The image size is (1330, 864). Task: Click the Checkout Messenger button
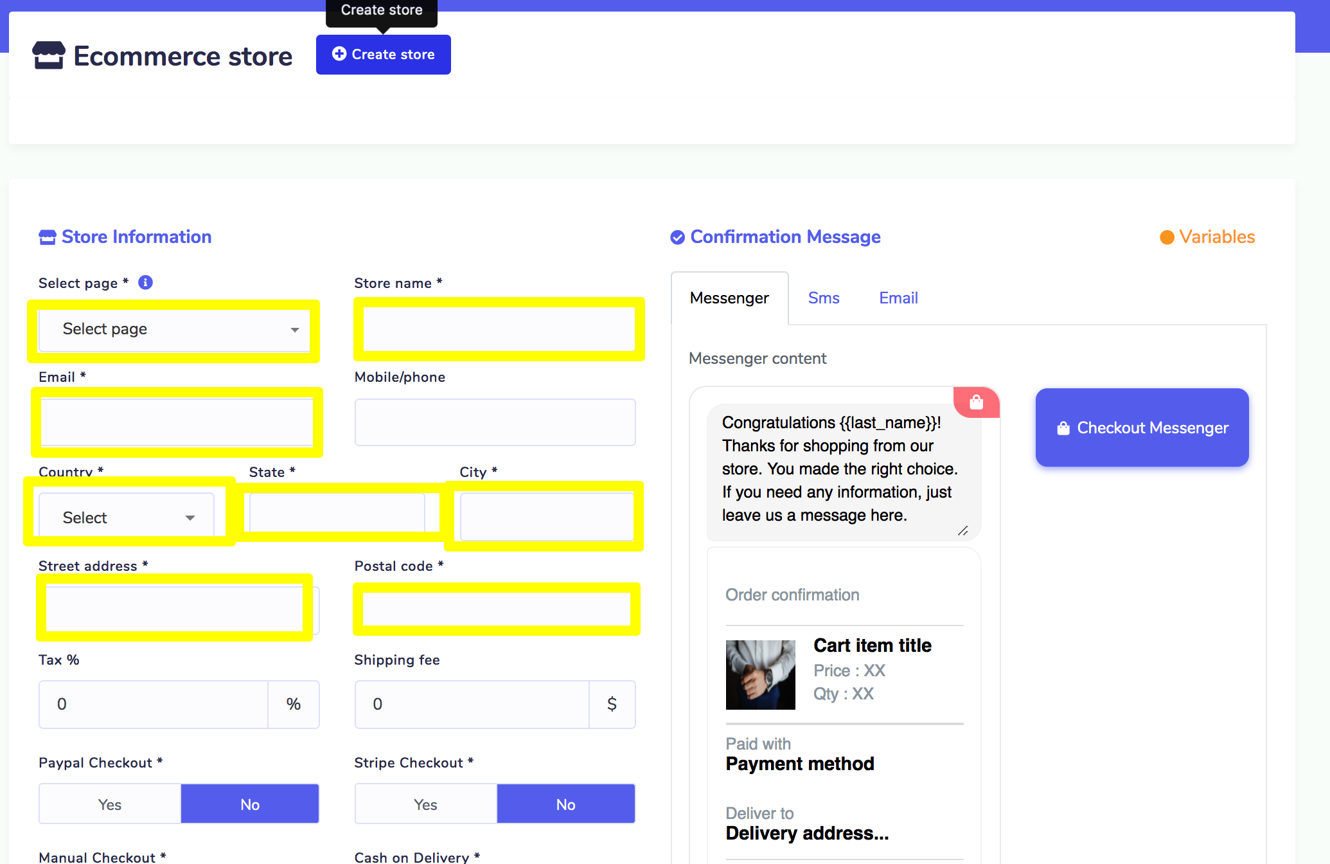tap(1142, 428)
